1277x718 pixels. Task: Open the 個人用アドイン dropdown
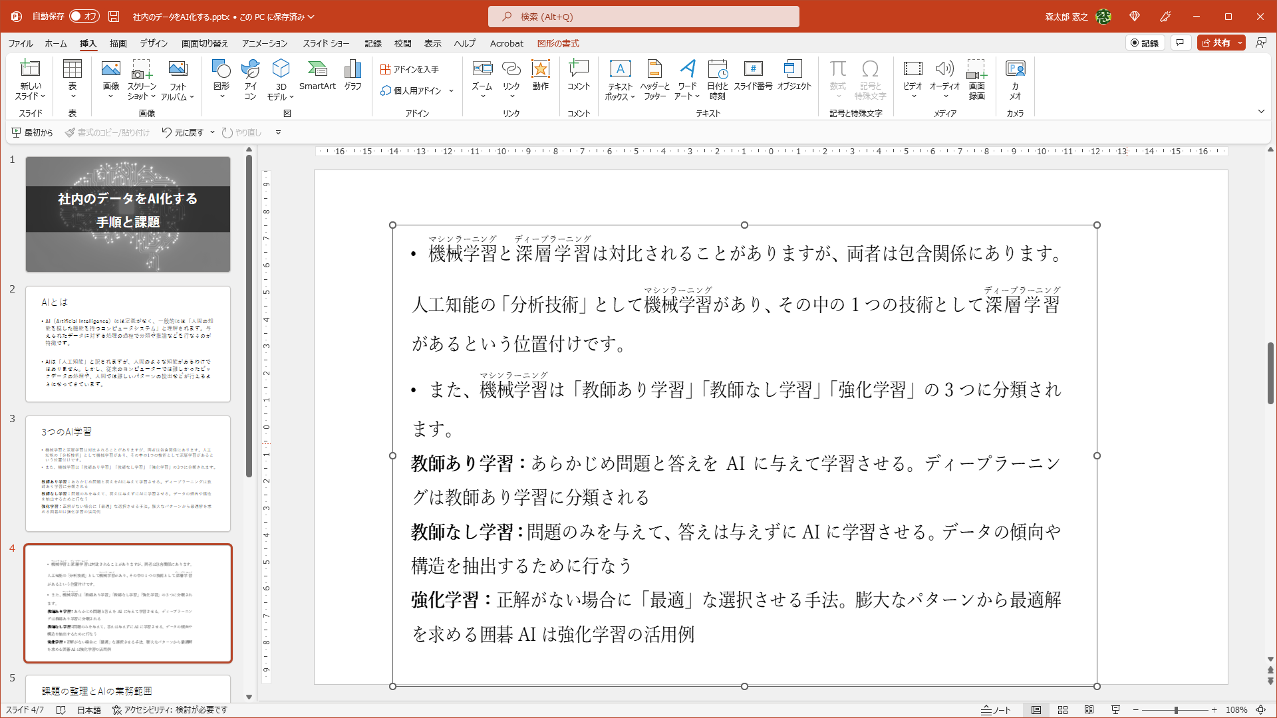pyautogui.click(x=450, y=91)
